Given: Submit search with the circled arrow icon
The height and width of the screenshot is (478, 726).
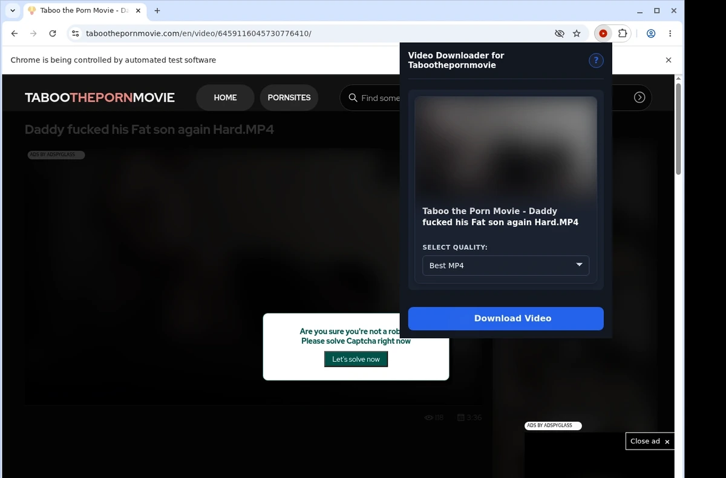Looking at the screenshot, I should (x=639, y=97).
